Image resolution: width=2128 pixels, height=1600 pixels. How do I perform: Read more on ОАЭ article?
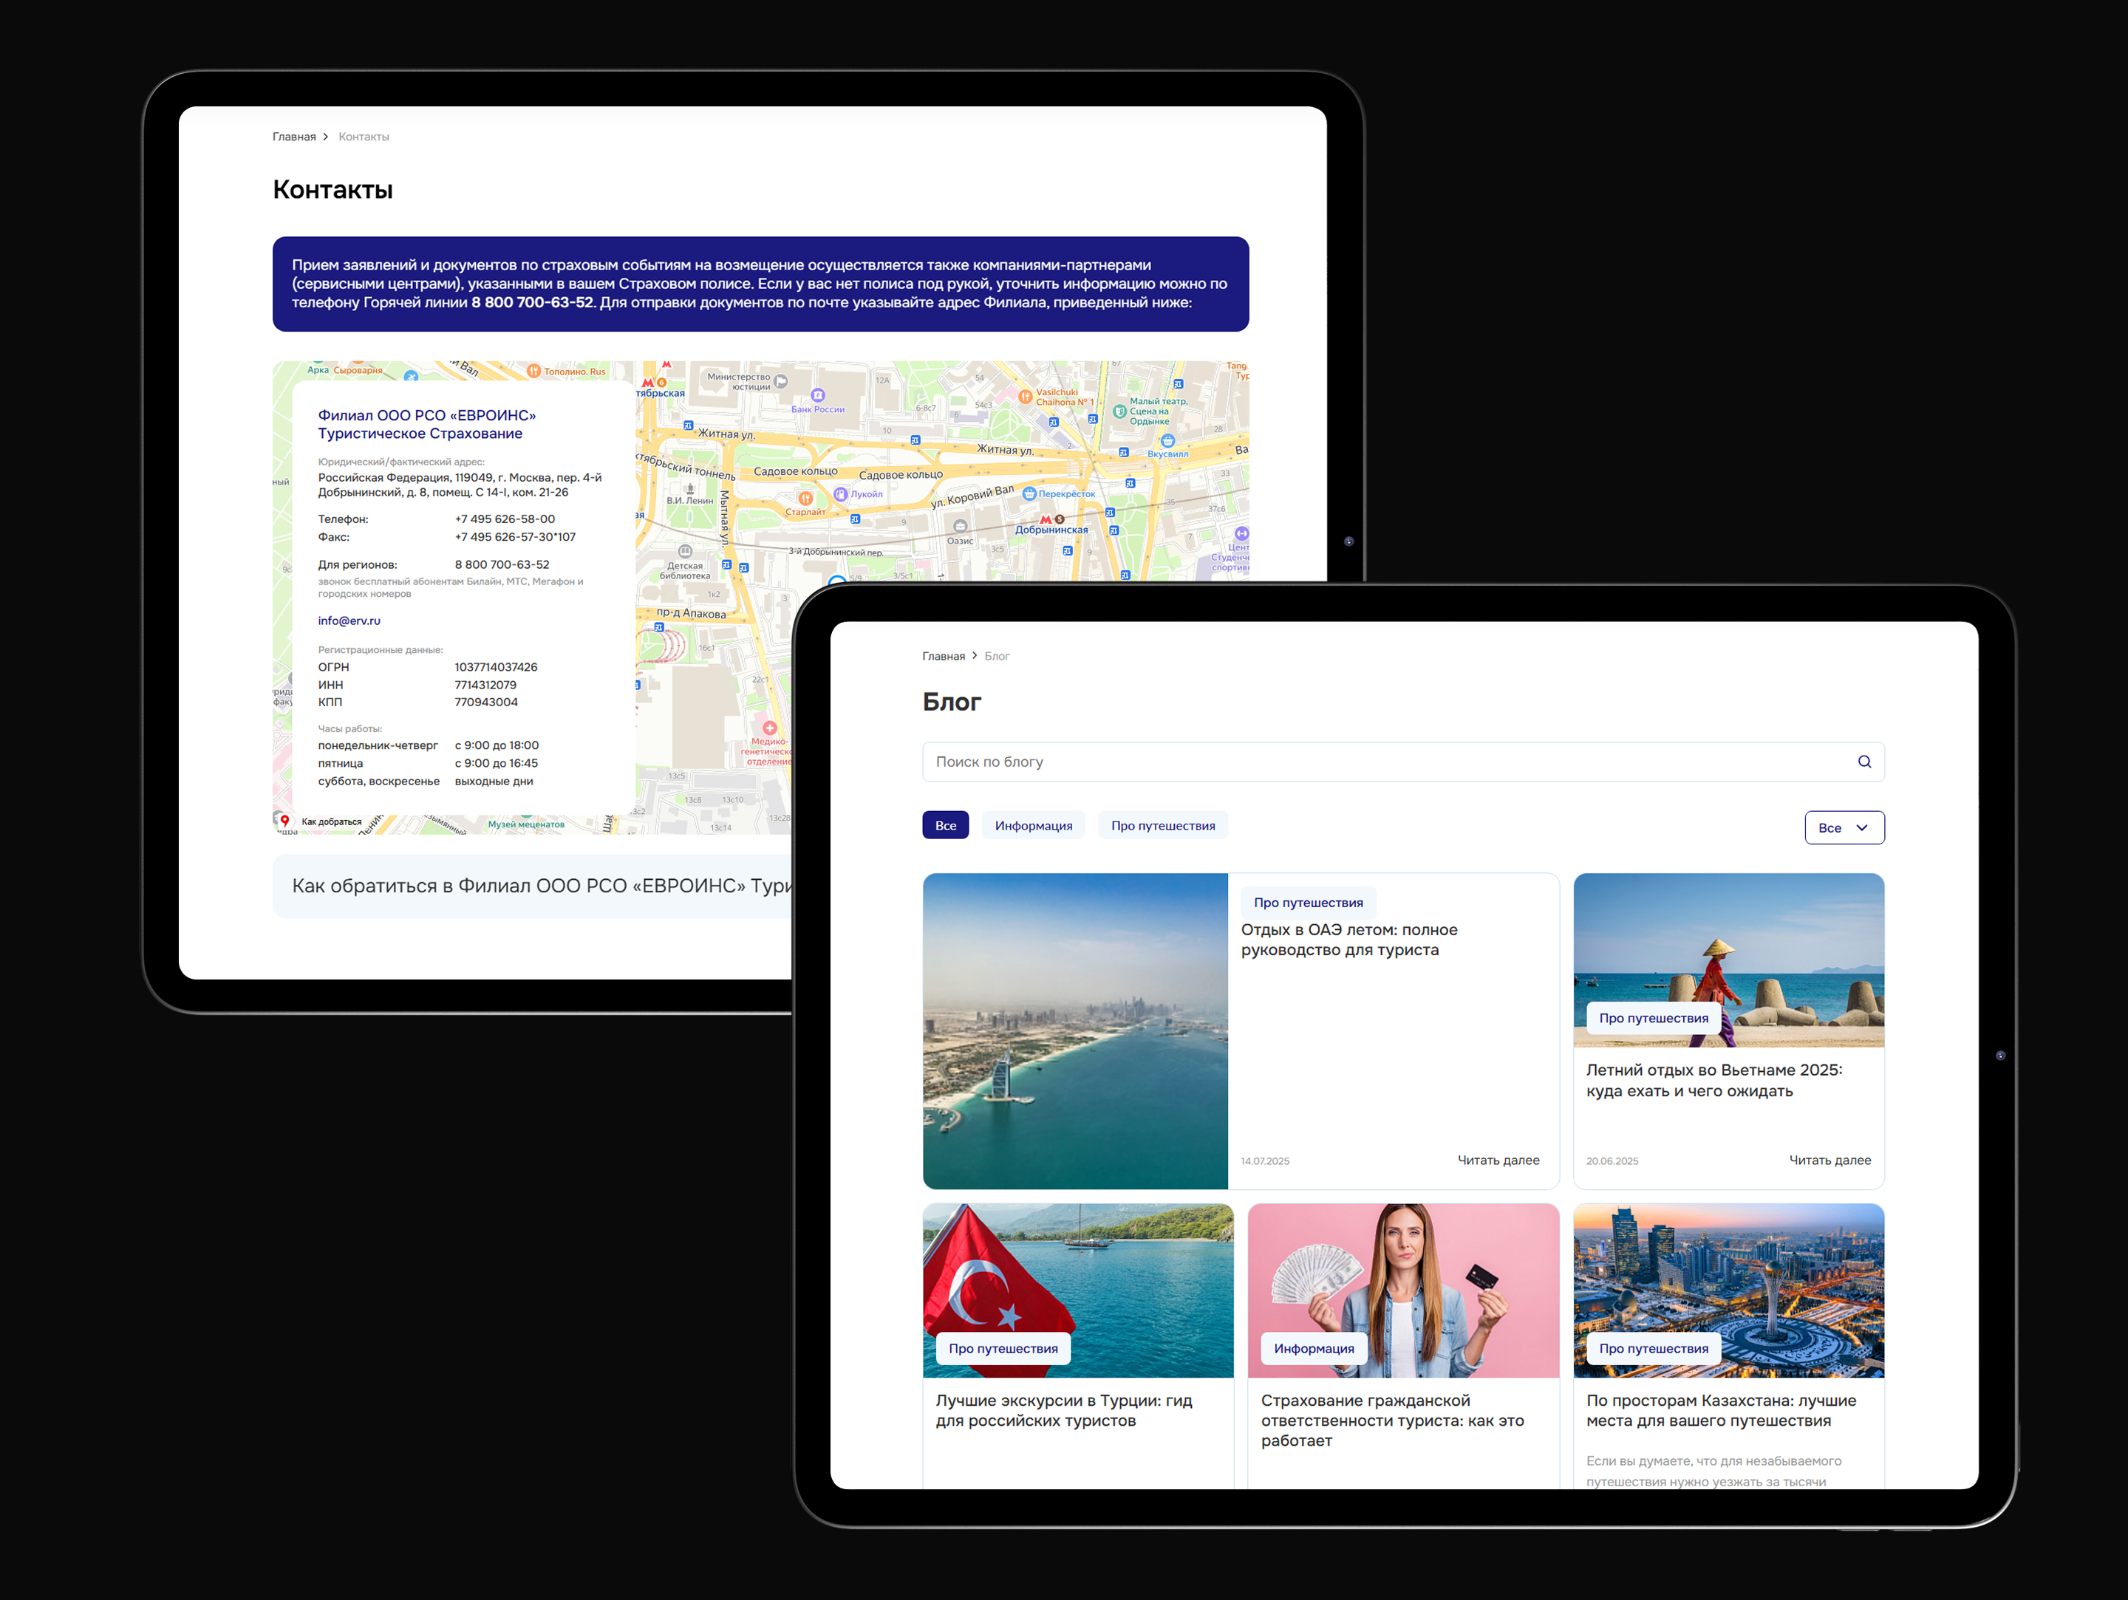(x=1497, y=1160)
